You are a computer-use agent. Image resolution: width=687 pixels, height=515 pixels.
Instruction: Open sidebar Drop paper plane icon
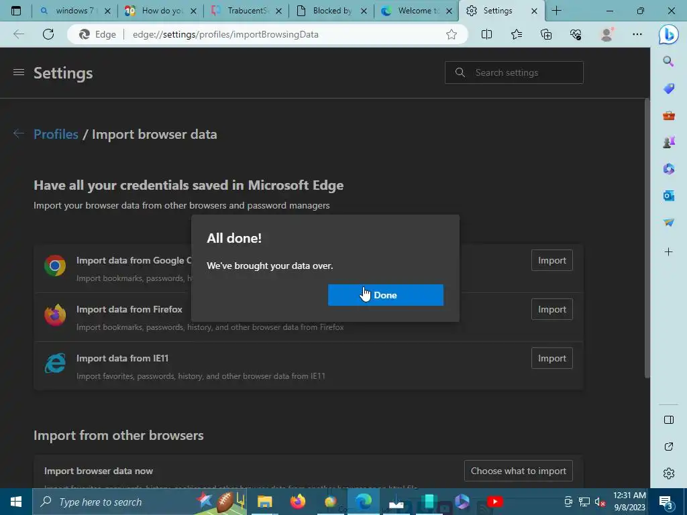[669, 223]
